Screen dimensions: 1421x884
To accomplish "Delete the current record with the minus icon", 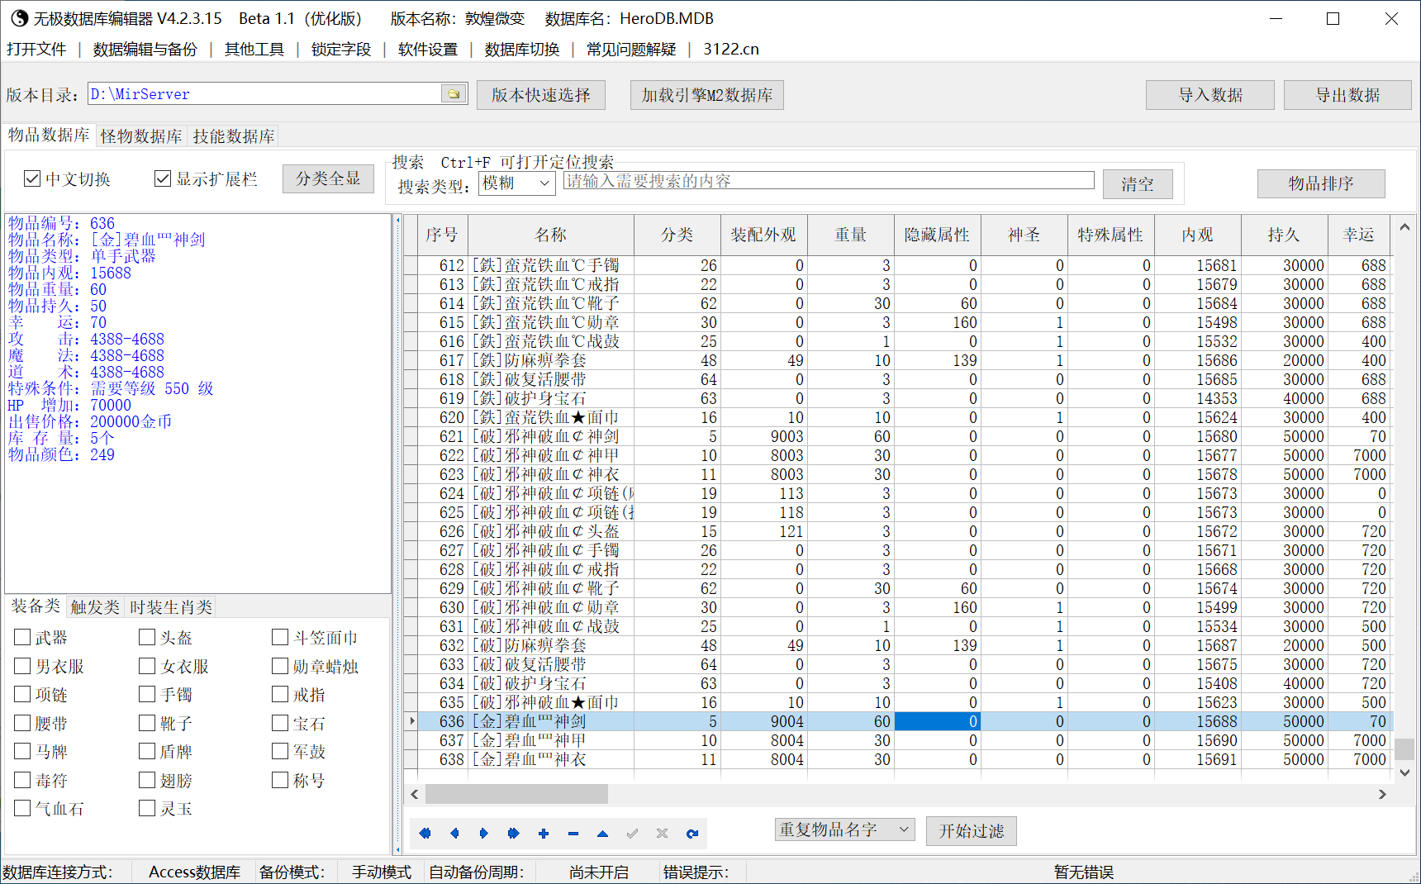I will (x=573, y=834).
